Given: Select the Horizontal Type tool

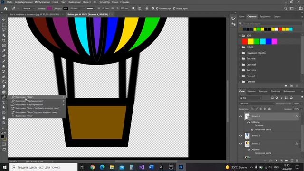Looking at the screenshot, I should click(4, 103).
